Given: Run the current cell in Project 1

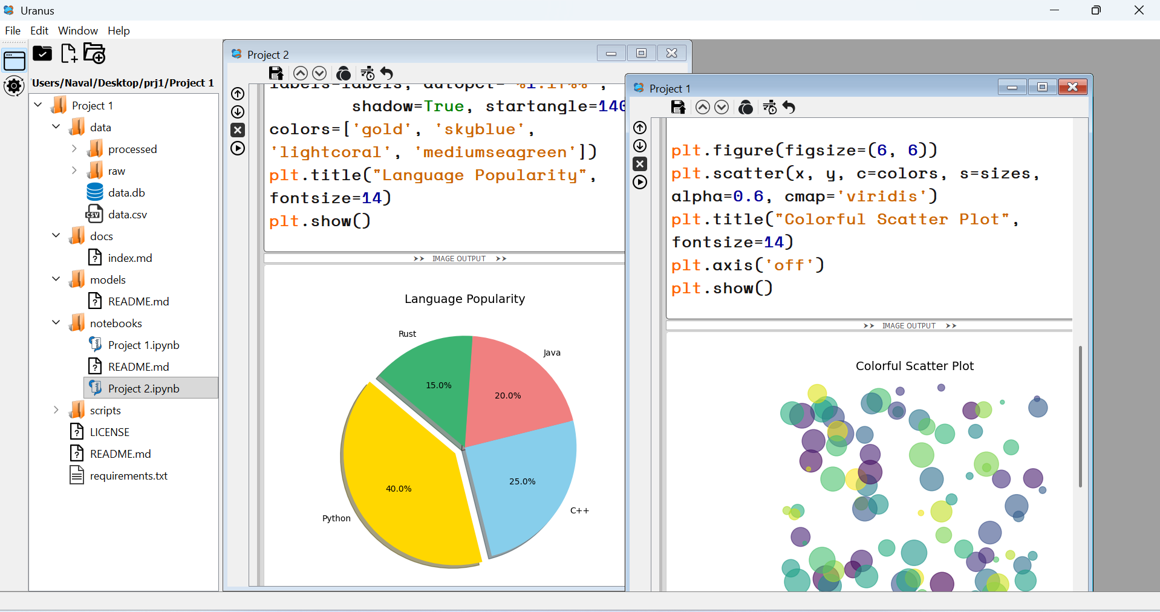Looking at the screenshot, I should tap(639, 182).
